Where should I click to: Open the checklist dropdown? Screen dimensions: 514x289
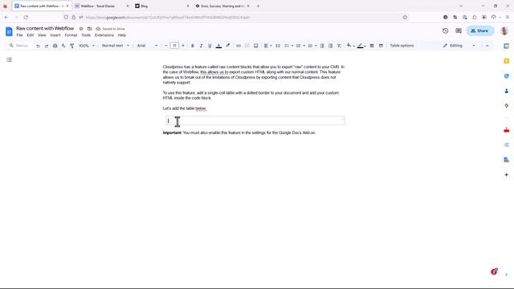tap(289, 46)
